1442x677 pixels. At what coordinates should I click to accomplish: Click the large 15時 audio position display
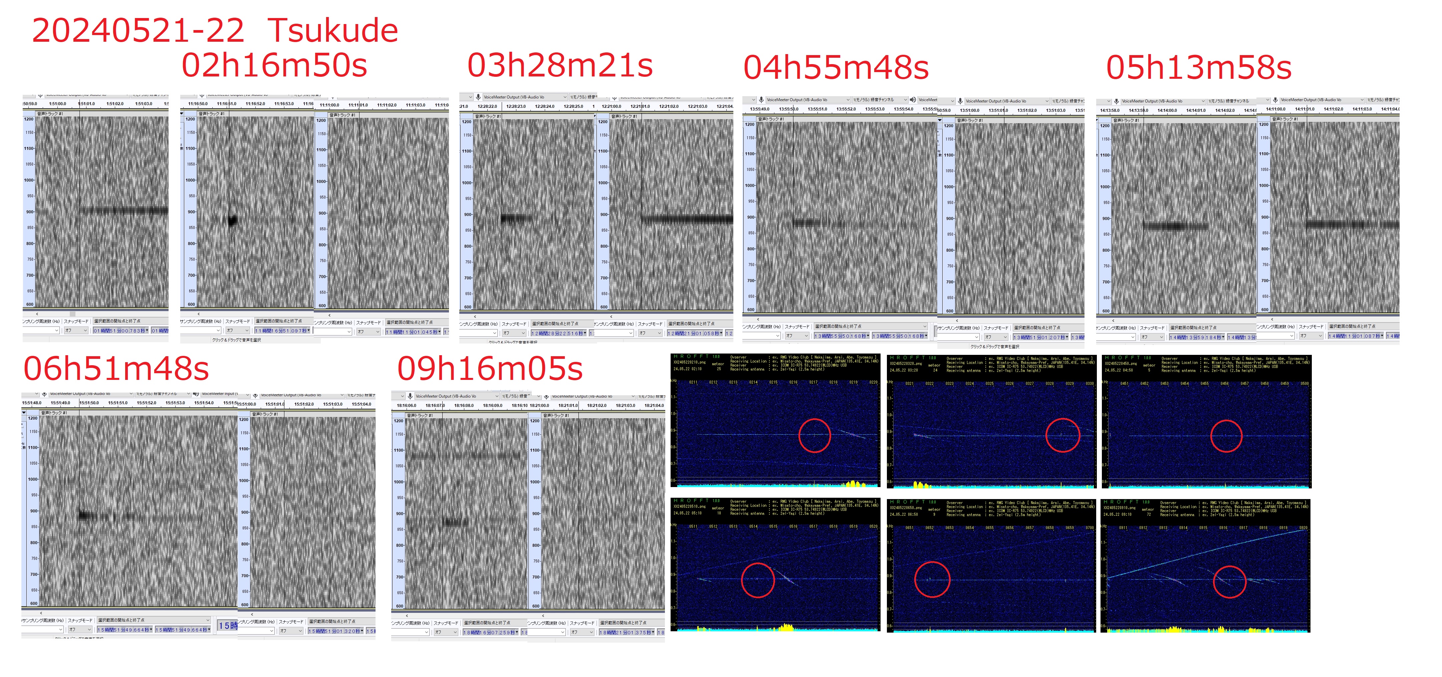coord(227,626)
